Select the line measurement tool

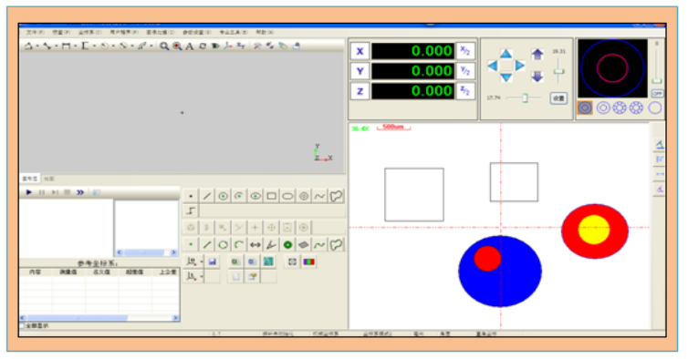[x=206, y=196]
